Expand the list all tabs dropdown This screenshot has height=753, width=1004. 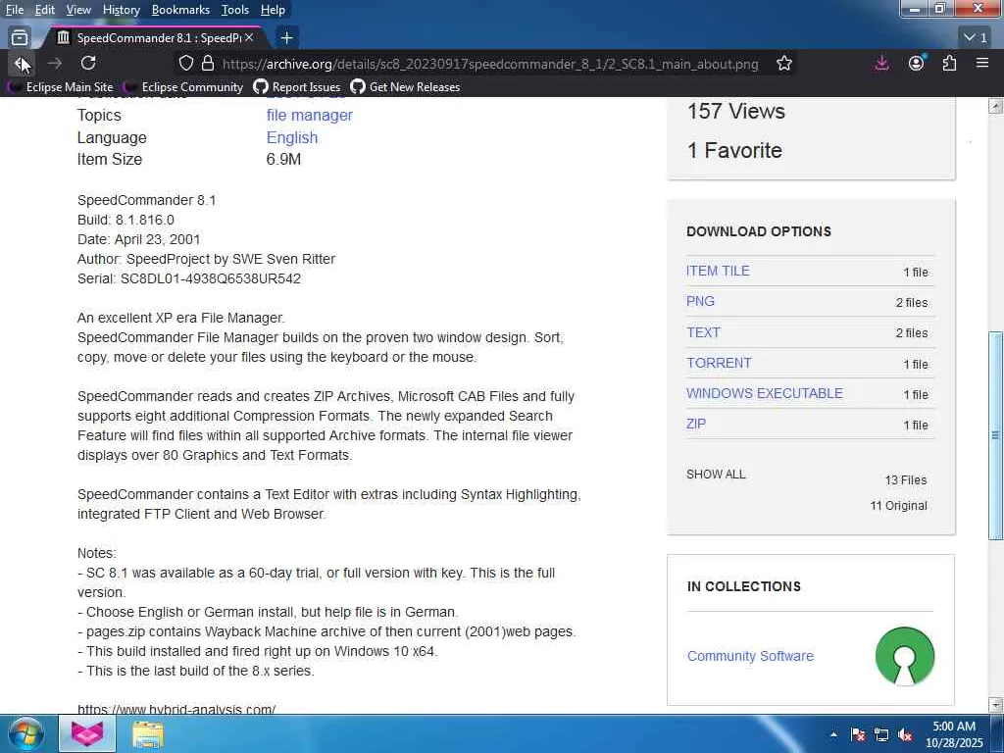(x=976, y=38)
